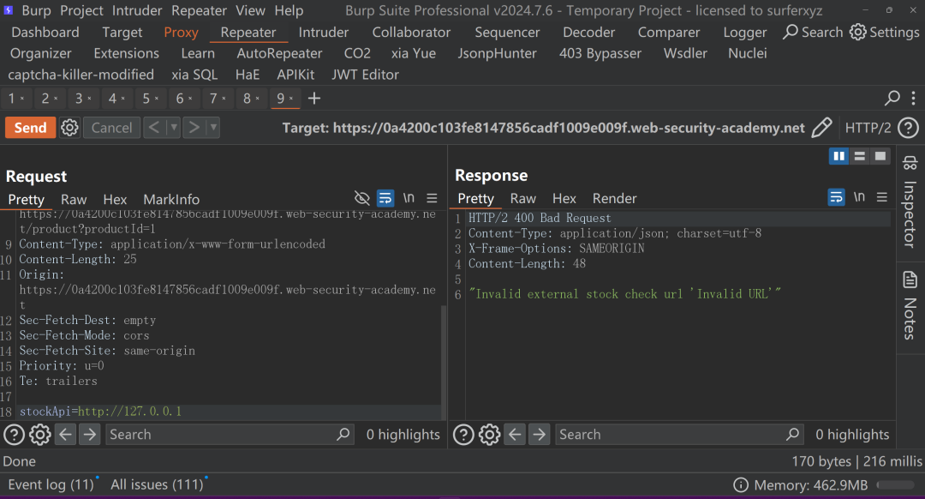925x499 pixels.
Task: Add a new Repeater tab with plus
Action: click(314, 98)
